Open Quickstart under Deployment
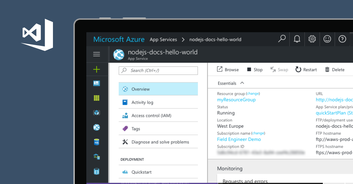Screen dimensions: 353x184 tap(158, 172)
